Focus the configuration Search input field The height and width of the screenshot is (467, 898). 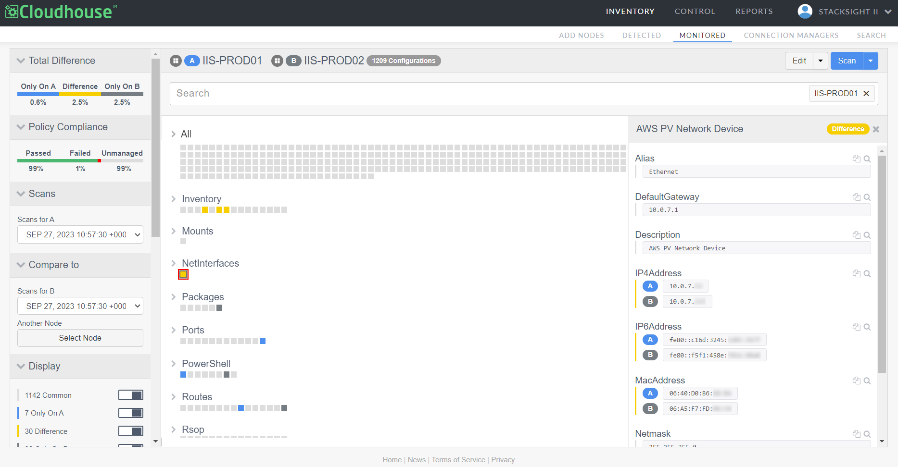490,93
